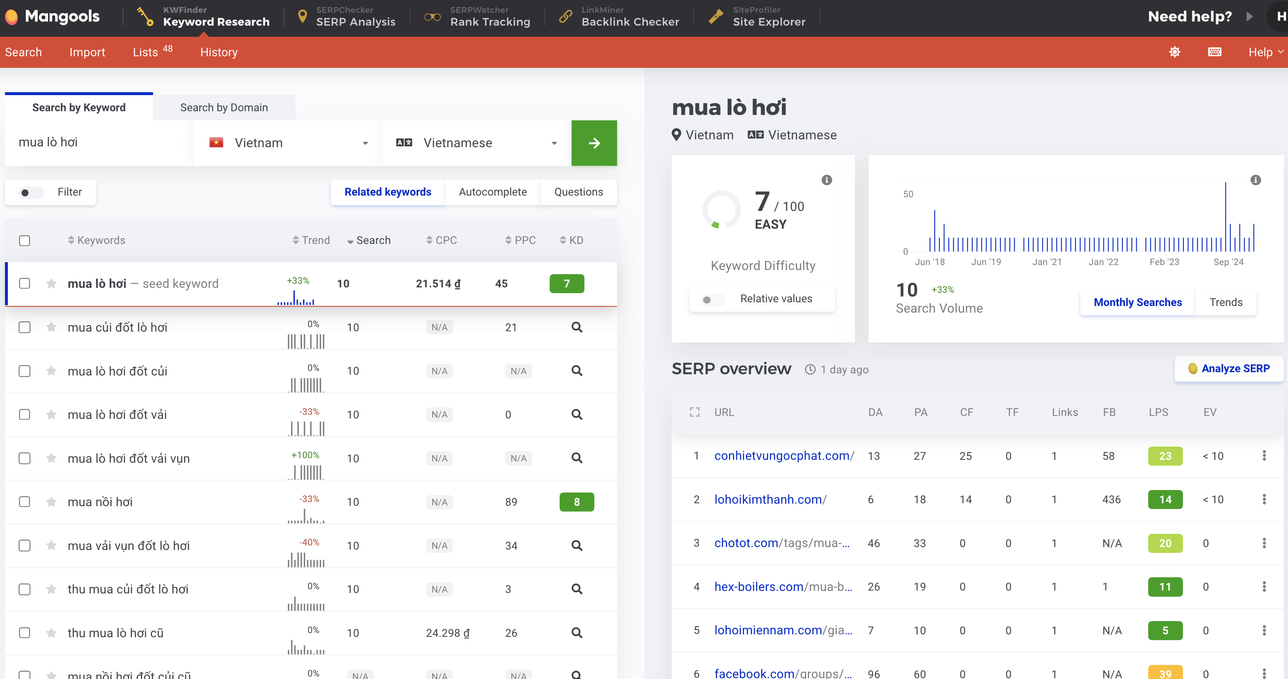Sort by KD column
The width and height of the screenshot is (1288, 679).
tap(572, 241)
